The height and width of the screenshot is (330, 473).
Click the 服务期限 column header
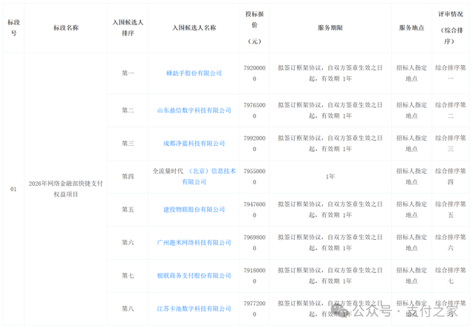pos(330,28)
